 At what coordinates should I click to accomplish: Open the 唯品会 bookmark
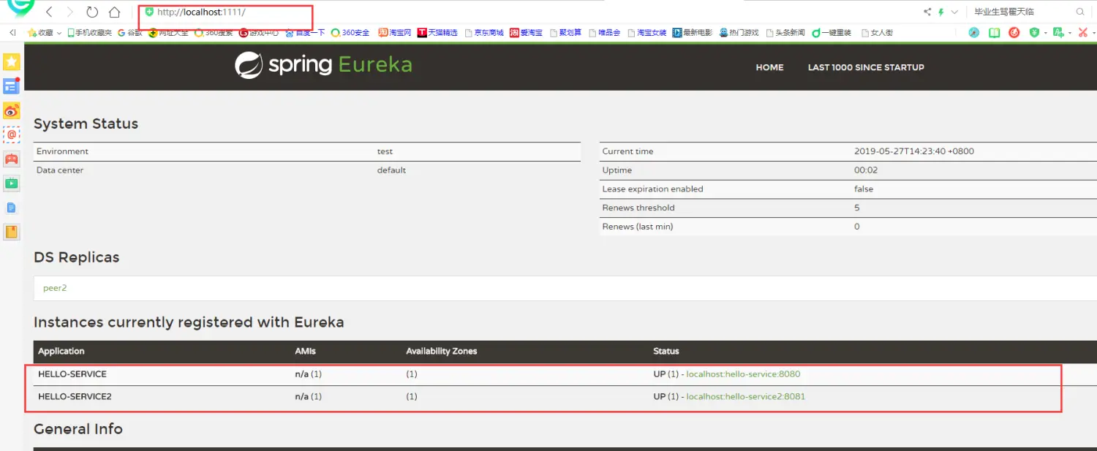click(605, 33)
